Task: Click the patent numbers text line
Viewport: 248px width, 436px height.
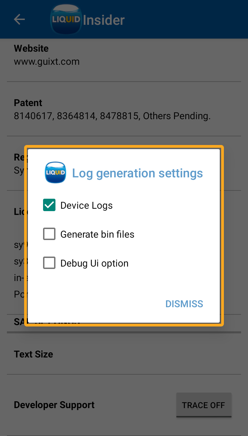Action: (112, 116)
